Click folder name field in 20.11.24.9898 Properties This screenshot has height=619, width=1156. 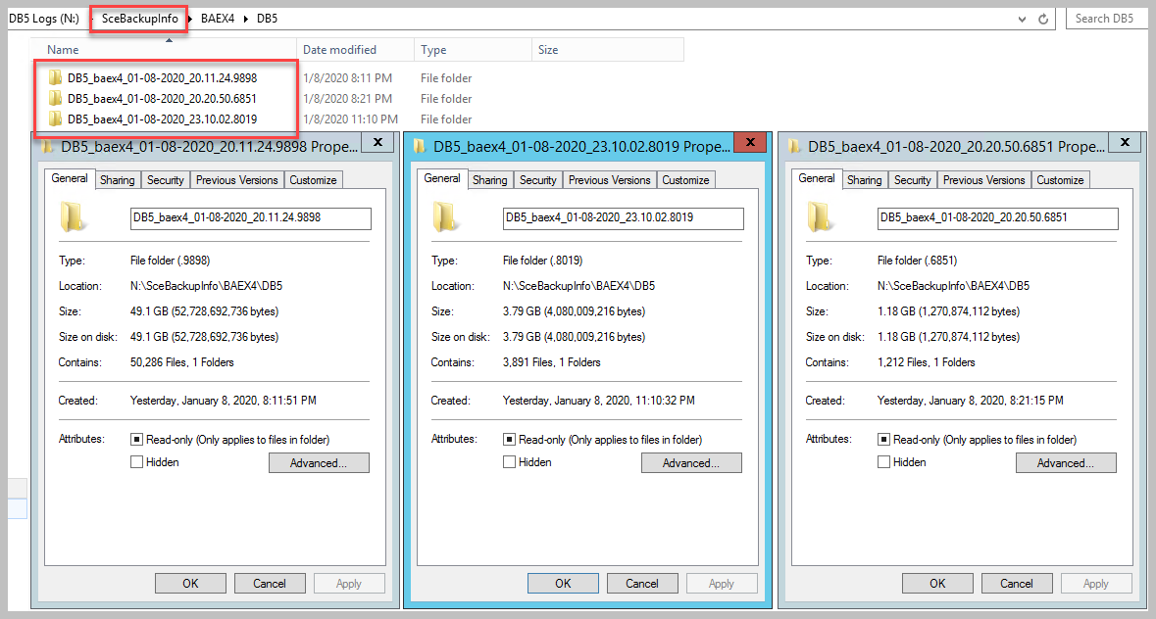point(251,218)
